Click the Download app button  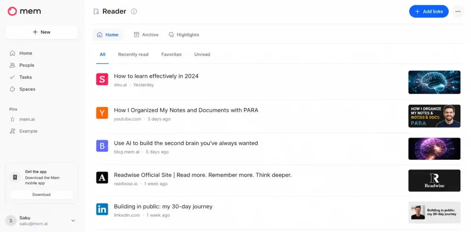(41, 194)
